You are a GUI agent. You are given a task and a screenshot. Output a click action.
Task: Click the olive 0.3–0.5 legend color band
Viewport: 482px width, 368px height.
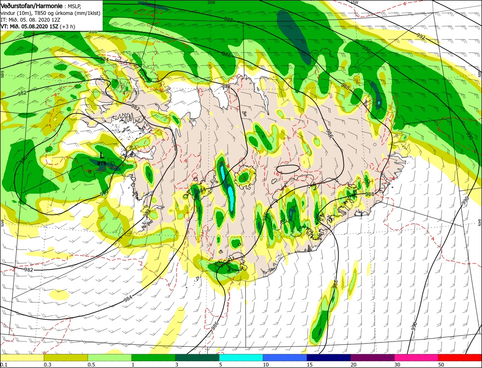(66, 357)
